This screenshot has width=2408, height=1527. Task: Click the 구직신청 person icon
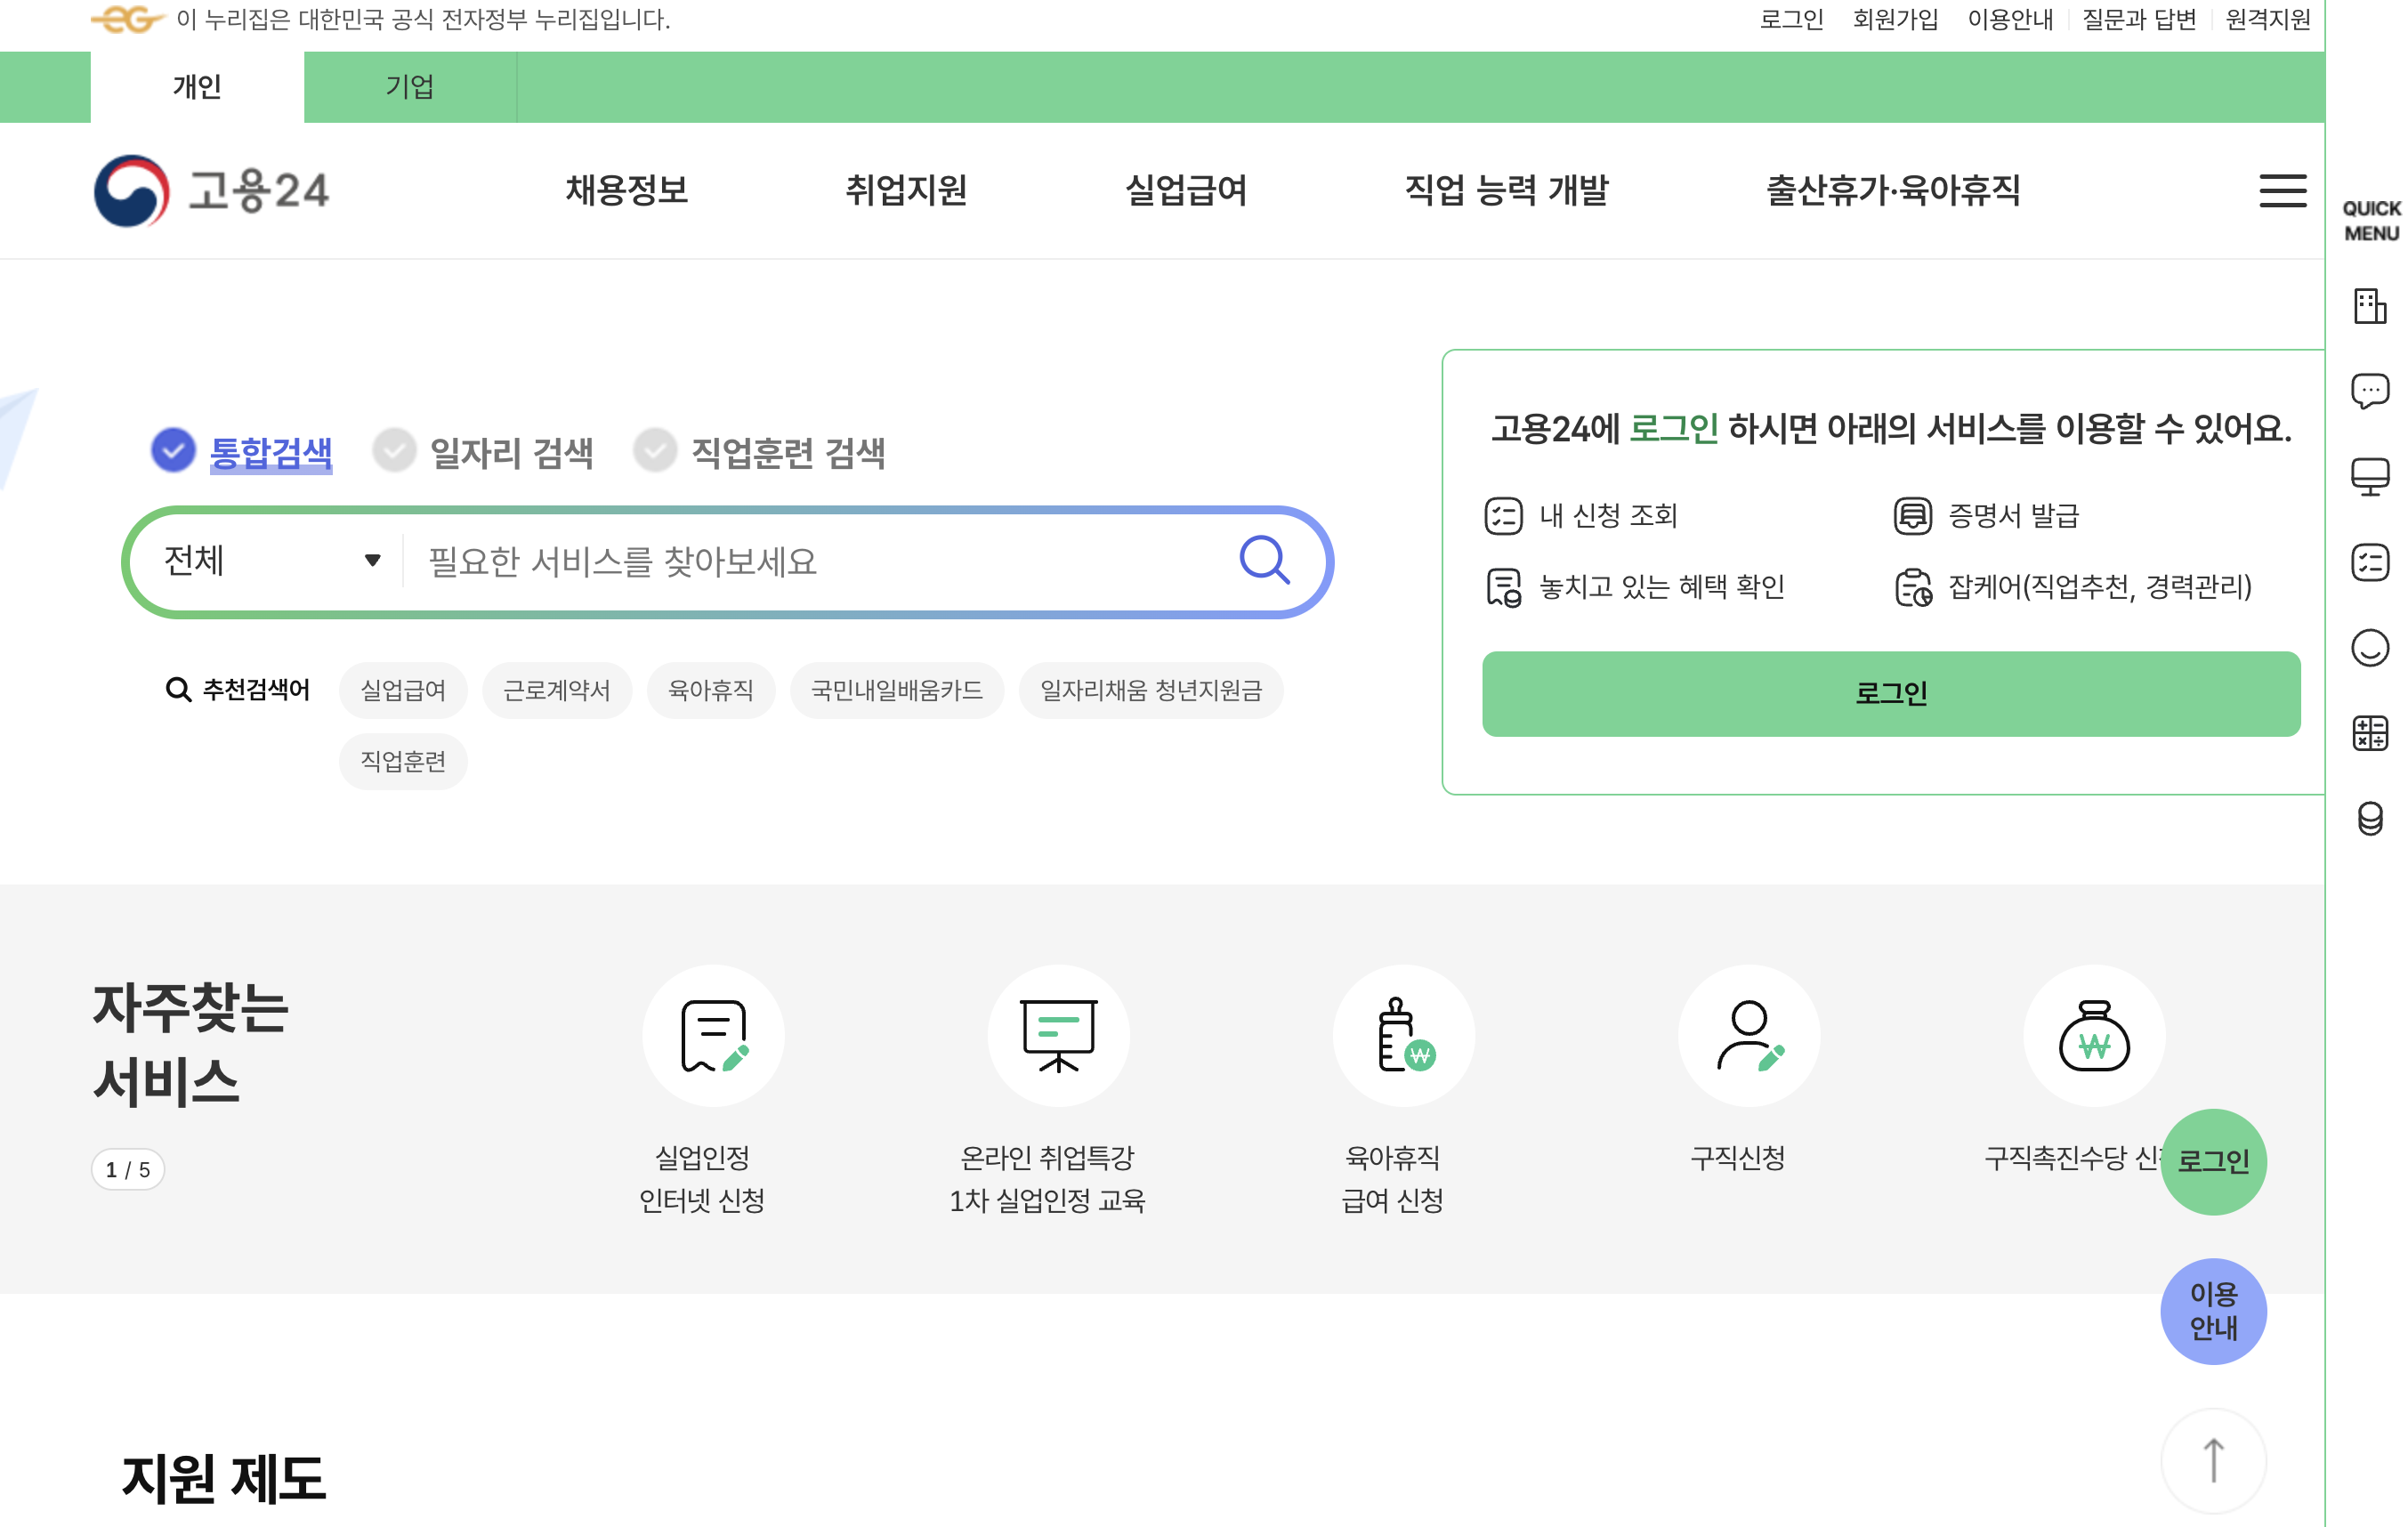pos(1748,1035)
